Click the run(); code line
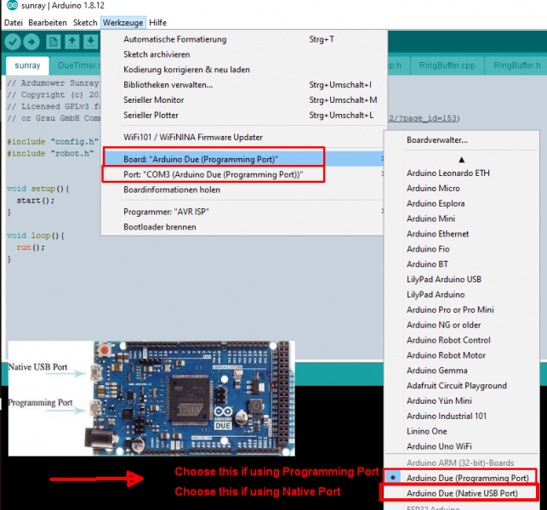 [31, 247]
